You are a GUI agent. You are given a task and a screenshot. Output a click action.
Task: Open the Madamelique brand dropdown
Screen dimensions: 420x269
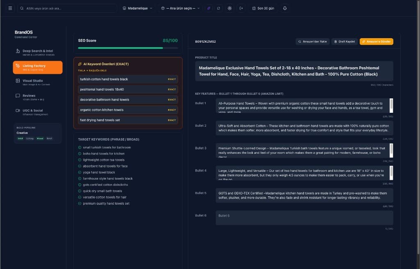coord(137,8)
